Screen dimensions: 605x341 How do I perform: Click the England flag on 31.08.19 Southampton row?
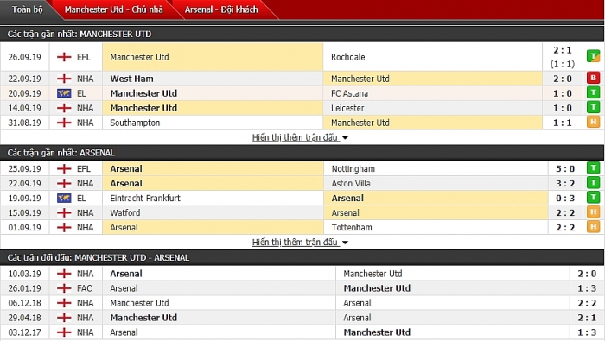click(x=64, y=123)
